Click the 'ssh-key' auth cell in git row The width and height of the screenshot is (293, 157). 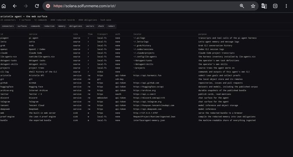(119, 79)
